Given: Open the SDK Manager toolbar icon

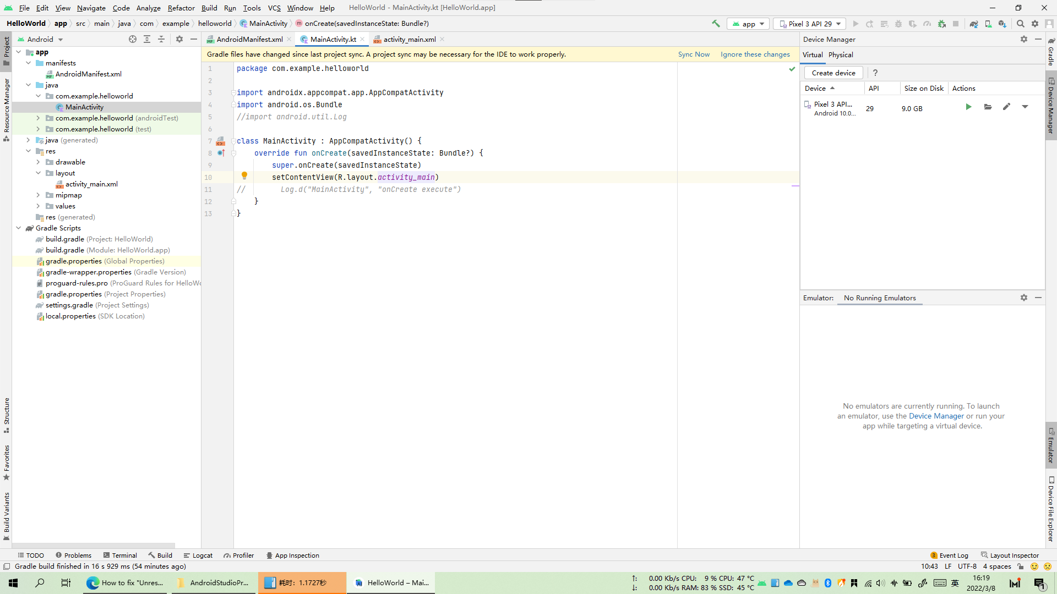Looking at the screenshot, I should [1002, 24].
